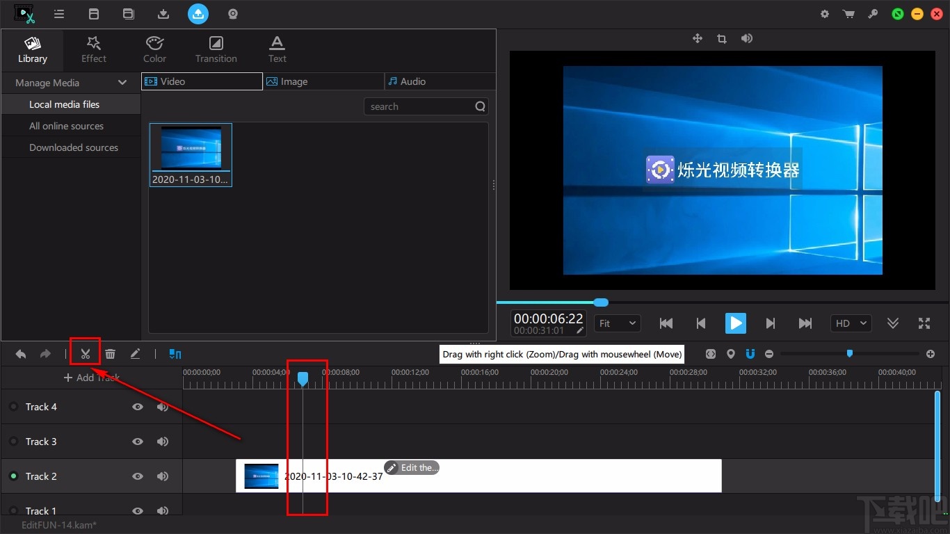Click the trash delete icon in timeline toolbar
Image resolution: width=950 pixels, height=534 pixels.
[x=110, y=354]
